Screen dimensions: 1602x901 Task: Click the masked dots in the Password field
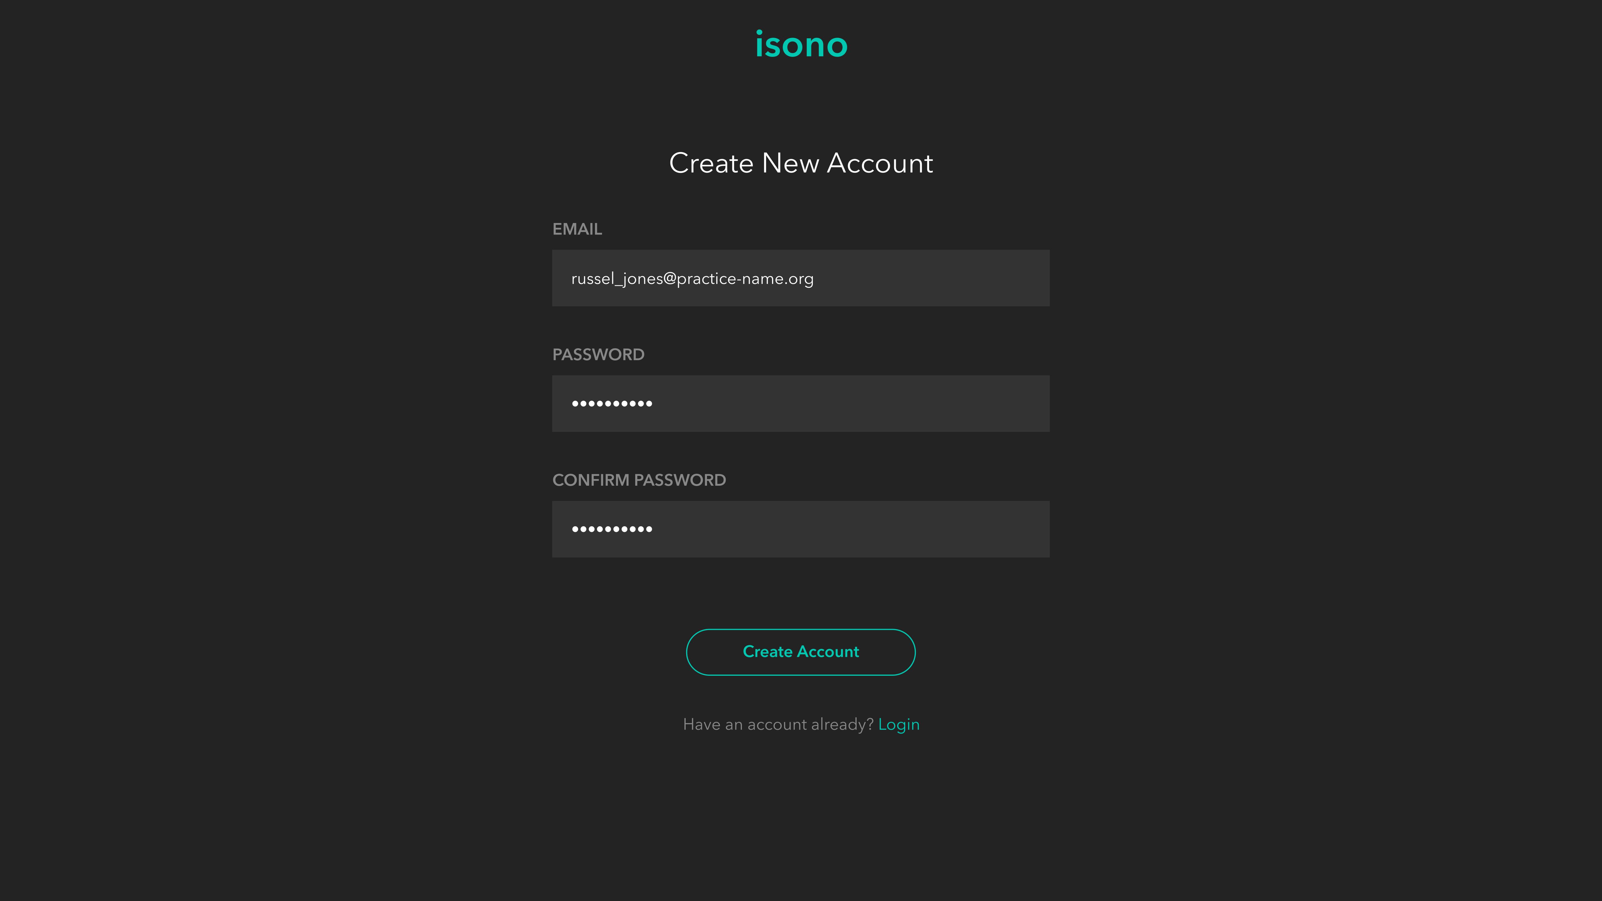pos(612,404)
